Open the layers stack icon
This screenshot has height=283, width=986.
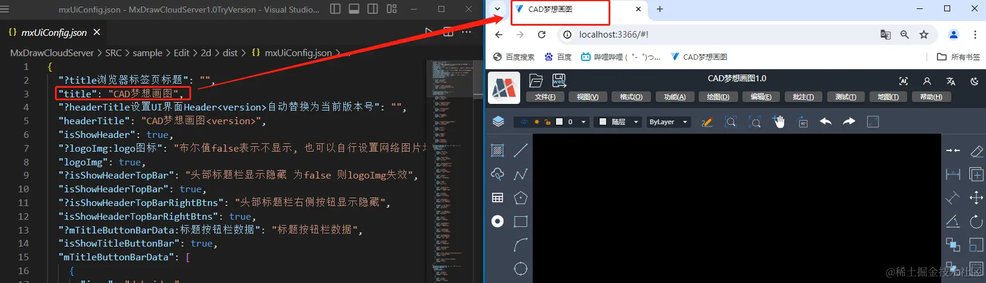click(x=498, y=122)
